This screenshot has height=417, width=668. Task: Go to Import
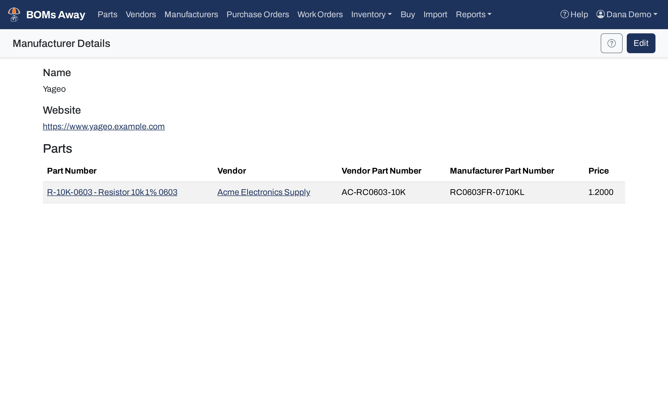tap(435, 14)
